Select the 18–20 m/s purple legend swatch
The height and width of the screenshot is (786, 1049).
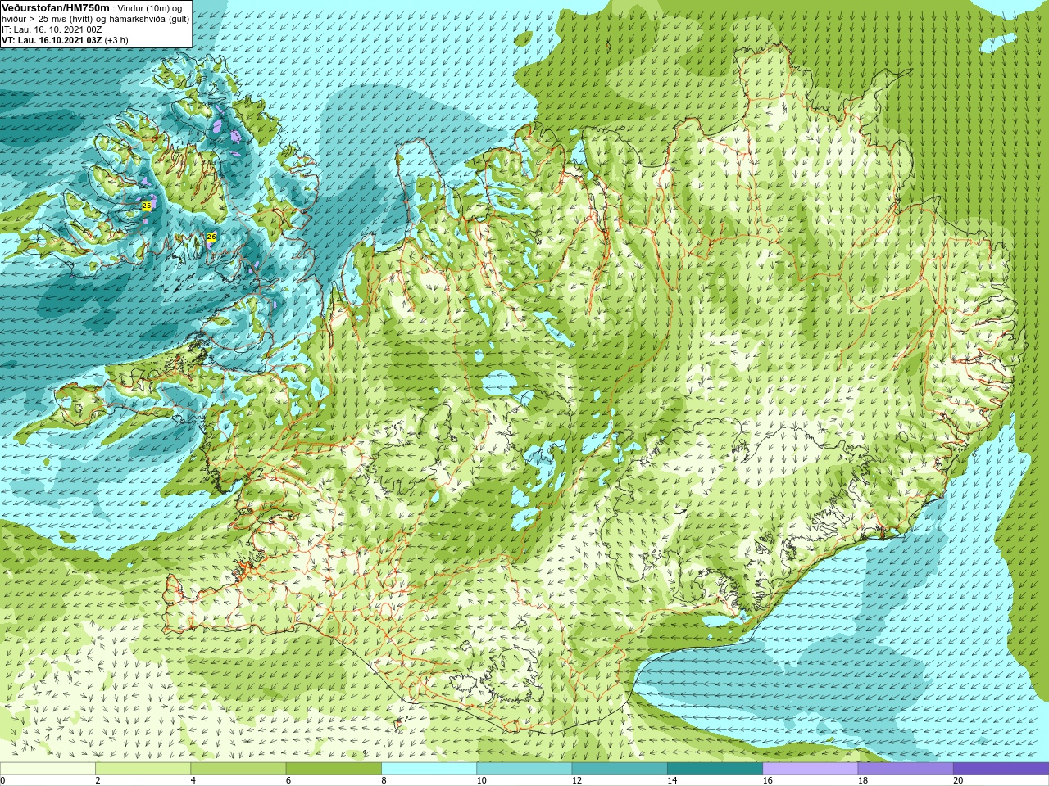coord(905,769)
